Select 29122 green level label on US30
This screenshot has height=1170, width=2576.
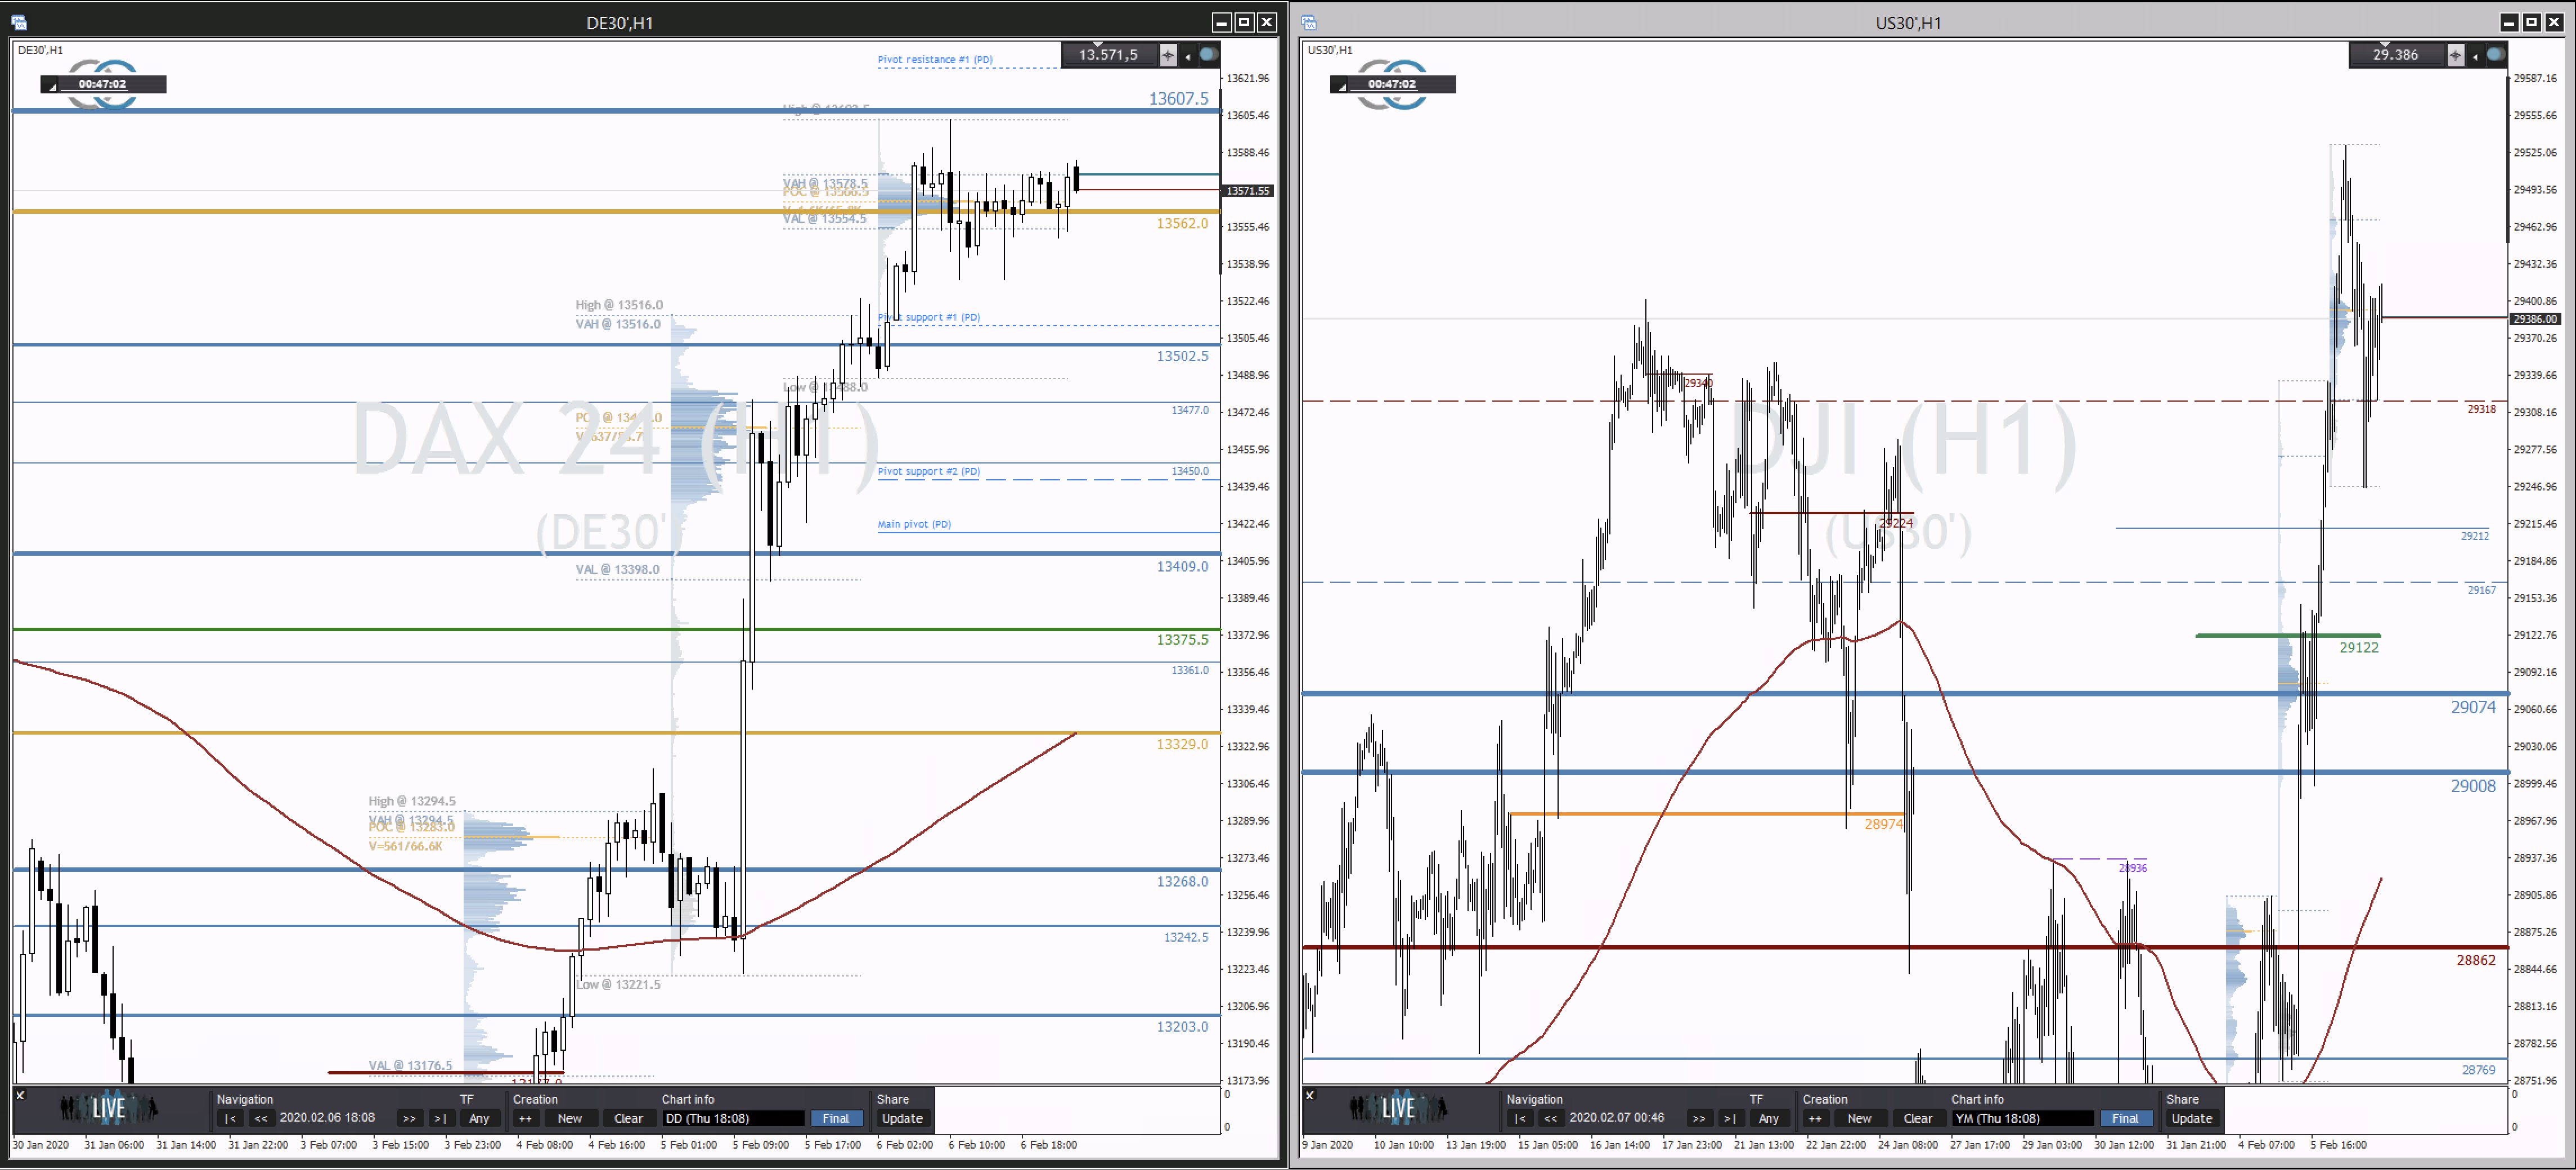click(x=2359, y=647)
